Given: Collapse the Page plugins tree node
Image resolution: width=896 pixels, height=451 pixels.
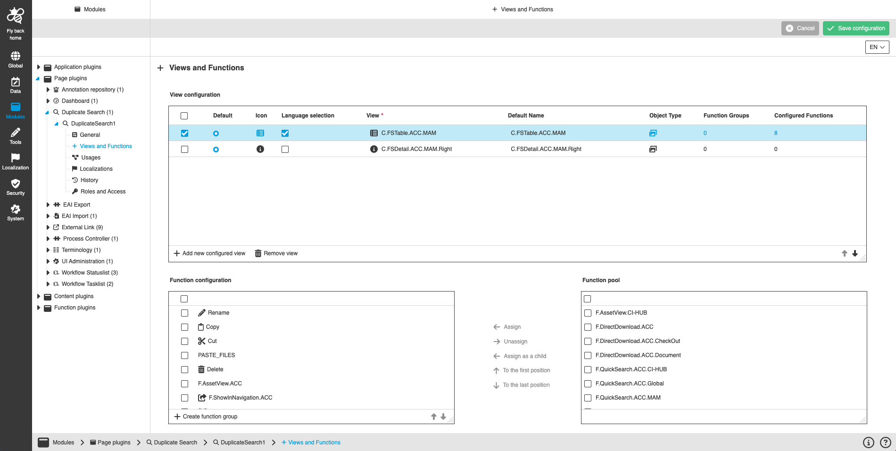Looking at the screenshot, I should click(39, 78).
